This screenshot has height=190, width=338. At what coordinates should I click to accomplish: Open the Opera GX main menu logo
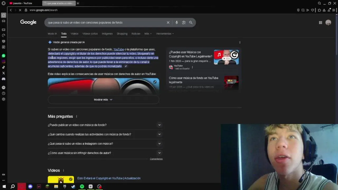click(x=3, y=3)
